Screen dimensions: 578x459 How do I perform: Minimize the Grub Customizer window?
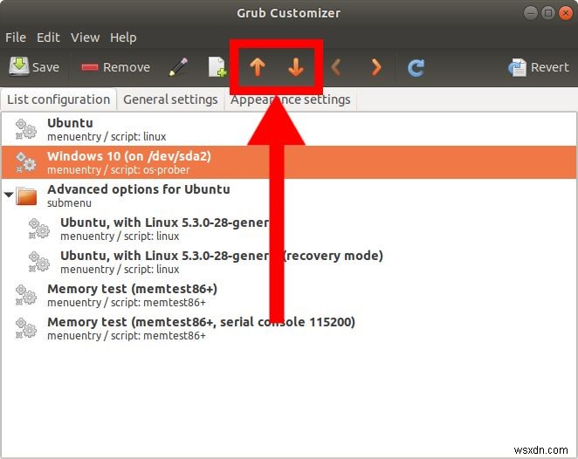point(531,13)
